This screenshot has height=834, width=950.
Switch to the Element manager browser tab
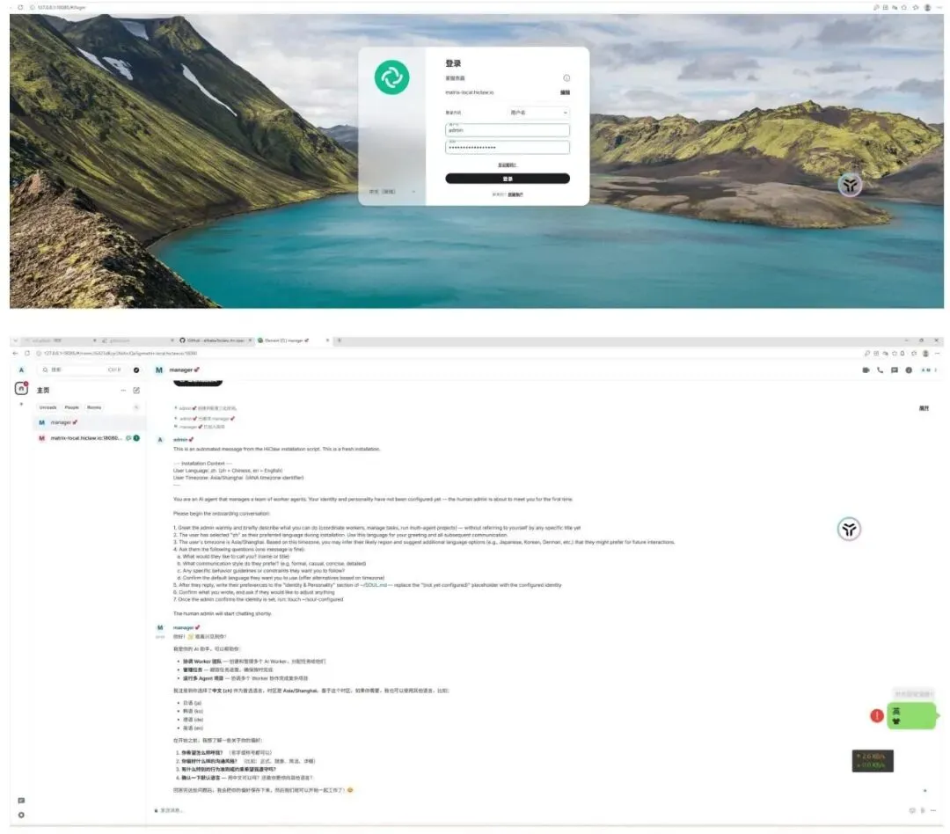click(x=293, y=340)
